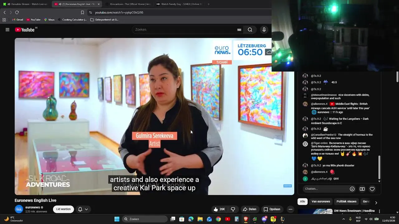Viewport: 399px width, 224px height.
Task: Click the address bar URL
Action: pyautogui.click(x=119, y=12)
